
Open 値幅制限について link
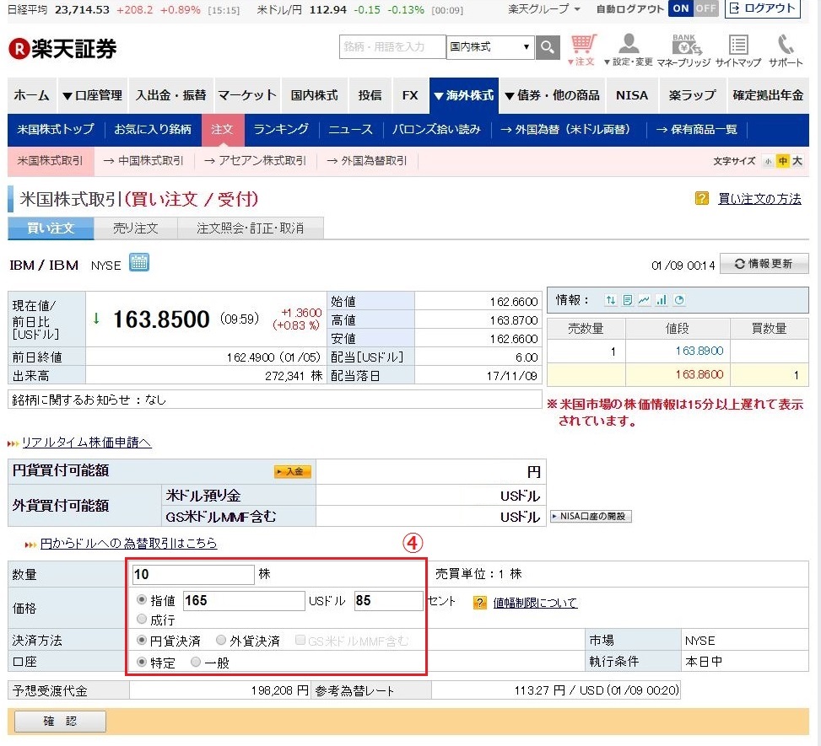pos(535,603)
